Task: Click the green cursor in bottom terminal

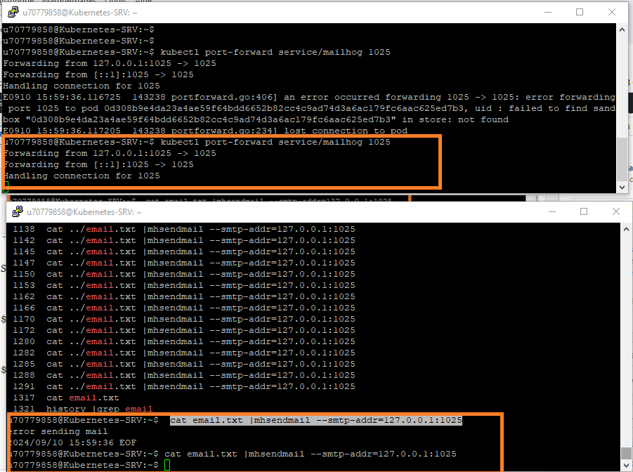Action: pyautogui.click(x=167, y=466)
